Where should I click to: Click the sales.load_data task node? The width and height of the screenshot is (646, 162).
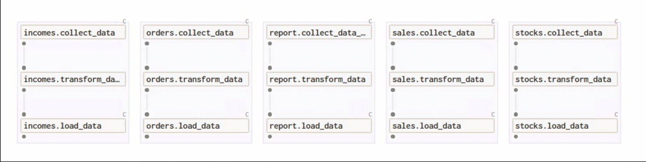coord(442,126)
